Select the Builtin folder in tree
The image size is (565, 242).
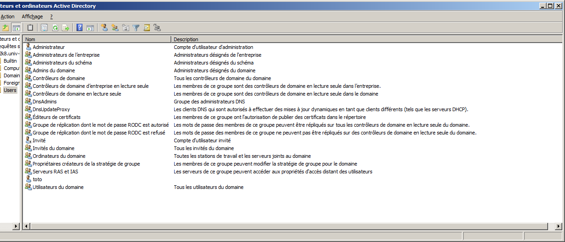click(x=10, y=61)
